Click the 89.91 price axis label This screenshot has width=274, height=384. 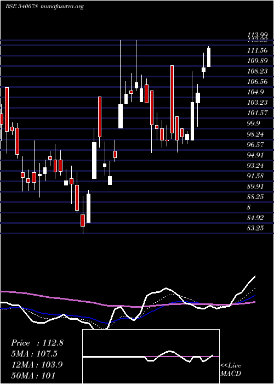255,187
